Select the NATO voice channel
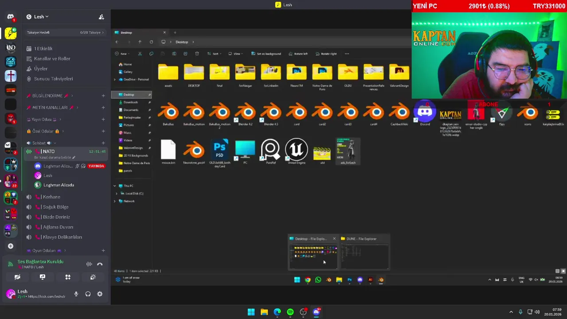The height and width of the screenshot is (319, 567). pyautogui.click(x=66, y=152)
